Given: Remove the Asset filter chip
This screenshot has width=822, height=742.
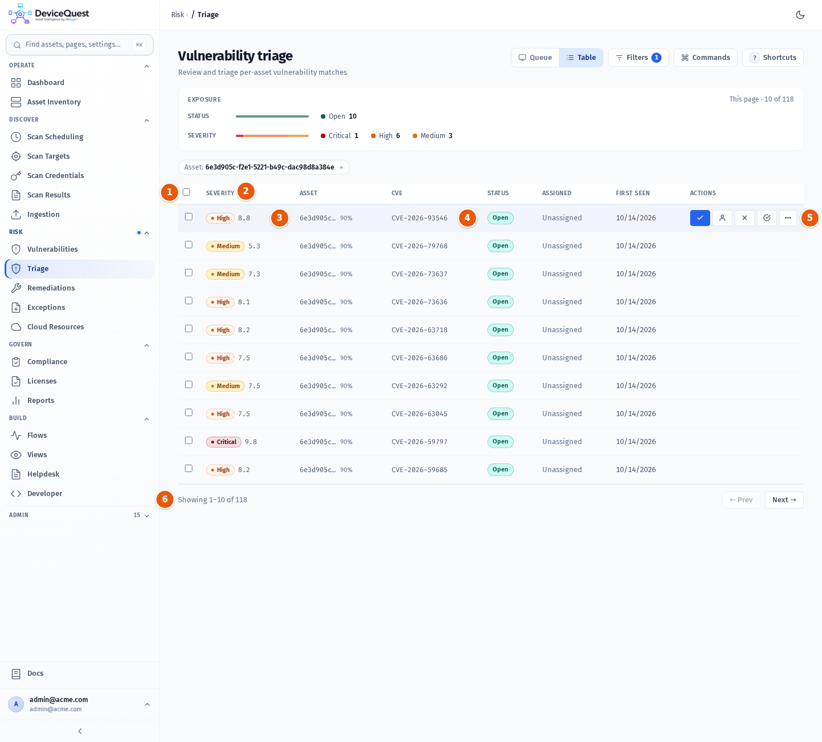Looking at the screenshot, I should click(x=341, y=167).
